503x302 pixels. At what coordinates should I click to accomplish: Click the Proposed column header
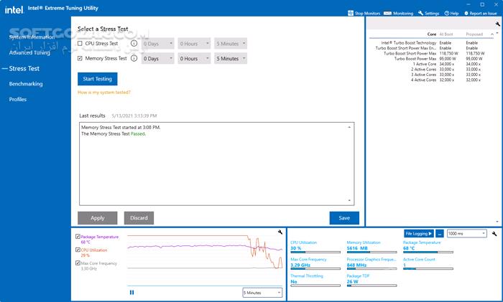pos(474,34)
